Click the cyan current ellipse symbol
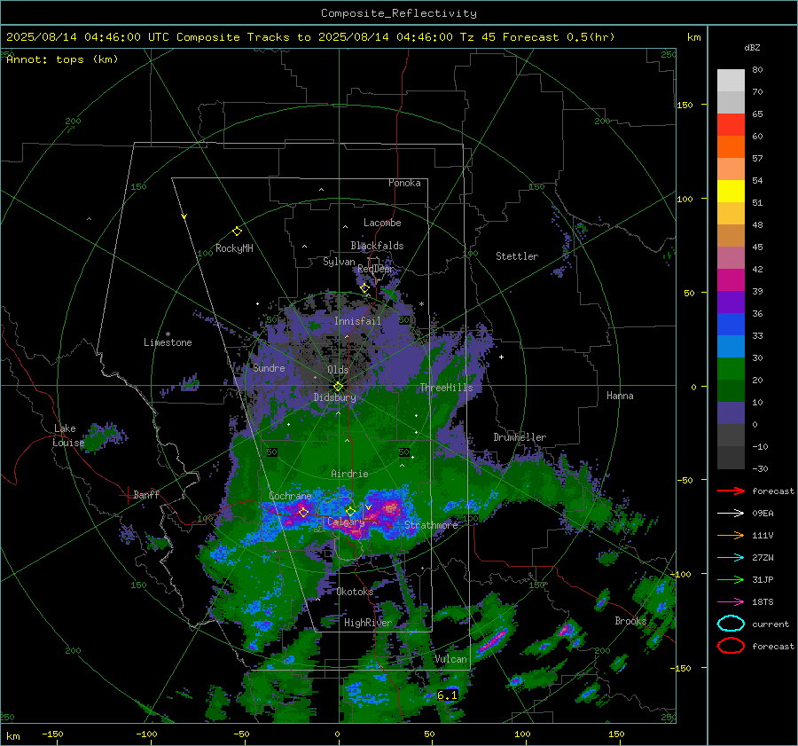Viewport: 798px width, 746px height. 731,624
